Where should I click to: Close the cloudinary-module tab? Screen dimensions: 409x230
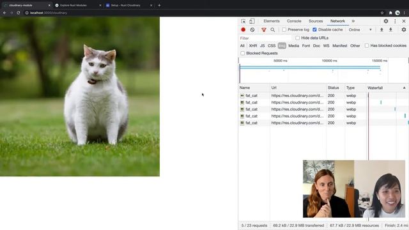point(49,5)
